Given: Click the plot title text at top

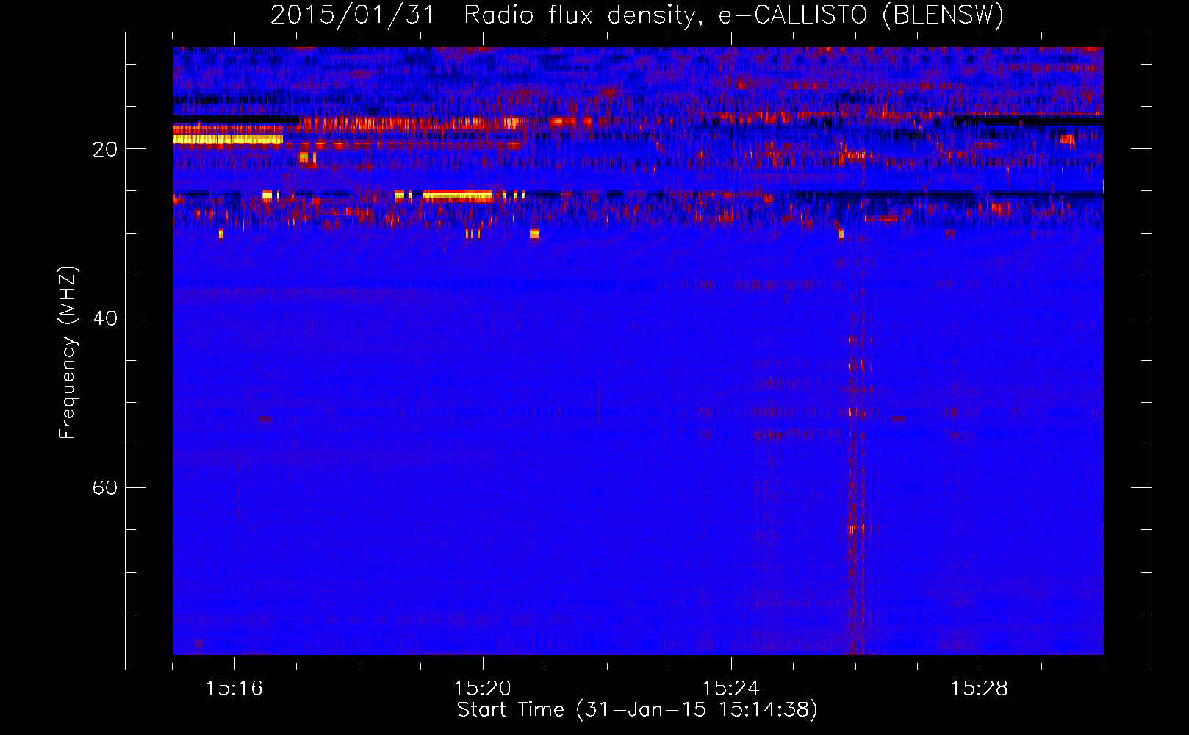Looking at the screenshot, I should [637, 15].
